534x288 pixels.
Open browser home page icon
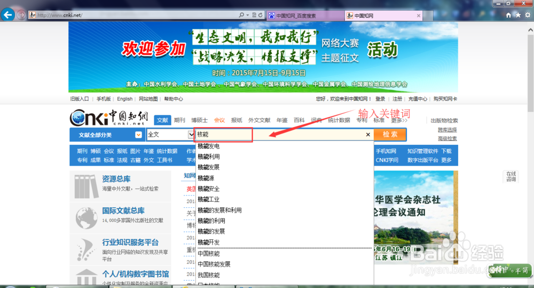(508, 15)
